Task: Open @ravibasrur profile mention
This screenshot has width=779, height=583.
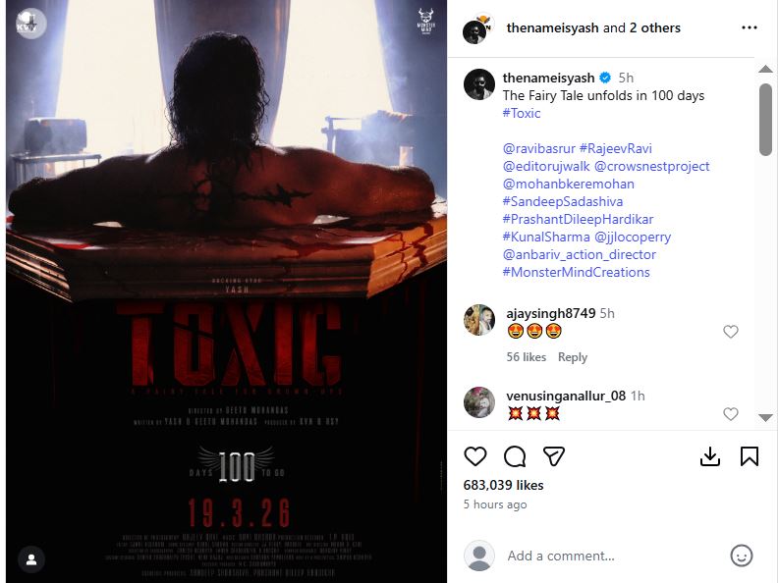Action: [539, 148]
